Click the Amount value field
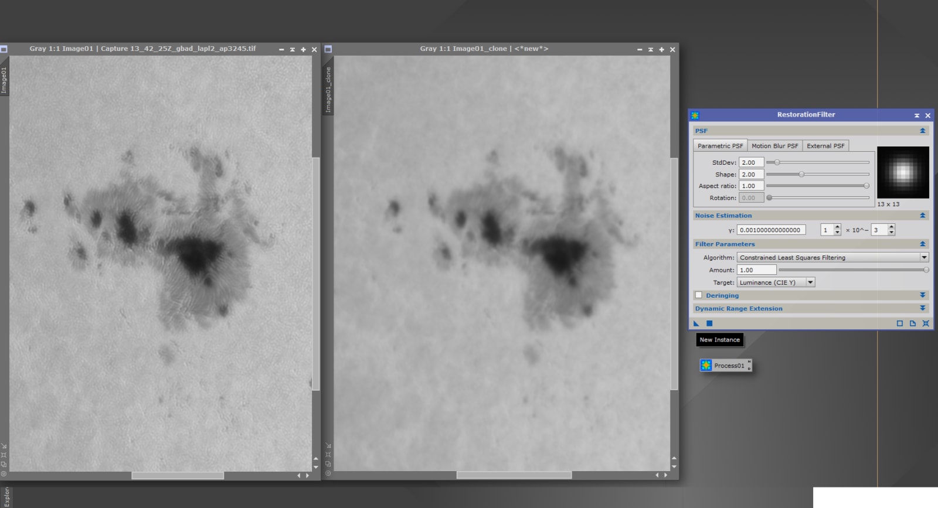 click(756, 270)
